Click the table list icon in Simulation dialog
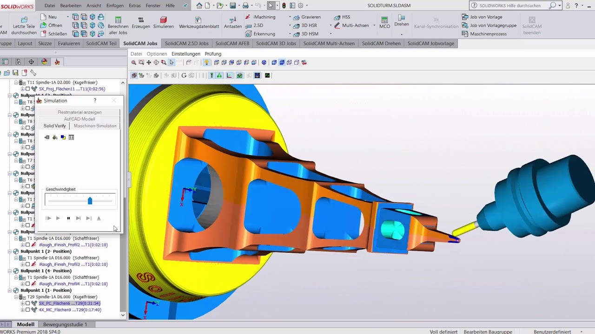 pos(71,137)
